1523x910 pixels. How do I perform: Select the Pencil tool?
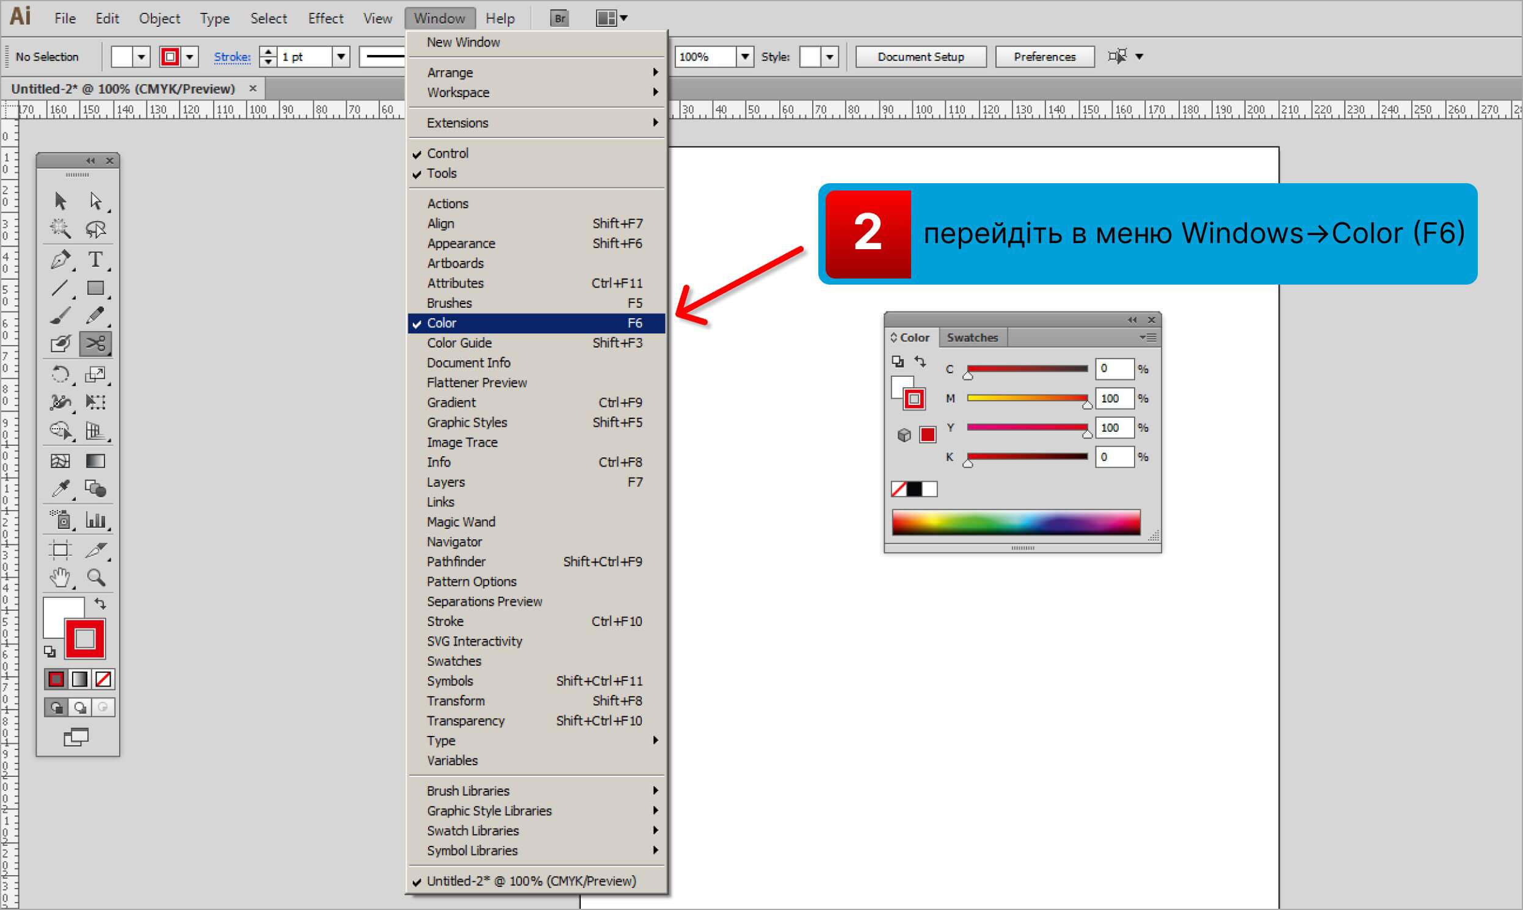[96, 315]
